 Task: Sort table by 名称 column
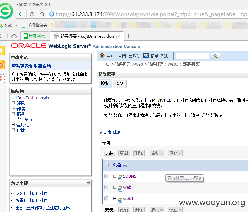tap(117, 165)
